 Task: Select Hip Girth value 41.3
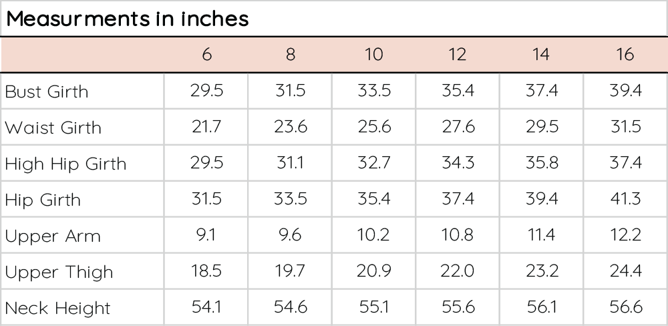coord(625,199)
